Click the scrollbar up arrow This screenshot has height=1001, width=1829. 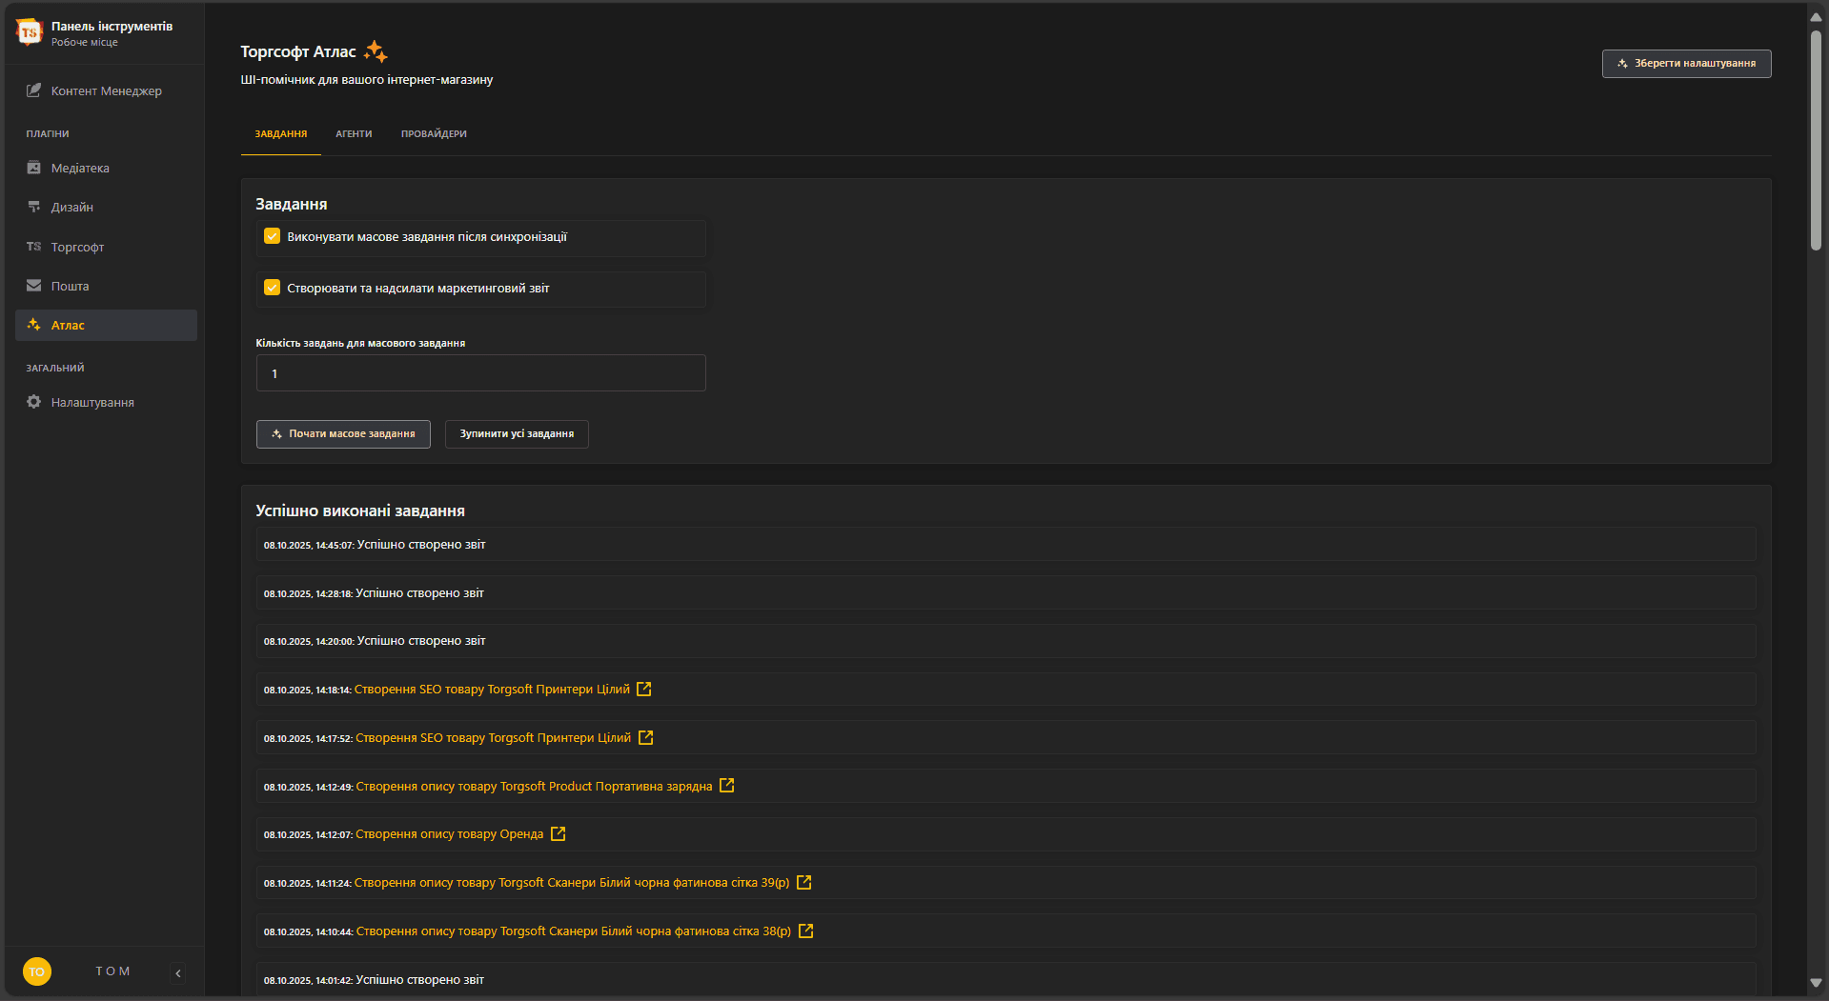[1816, 17]
